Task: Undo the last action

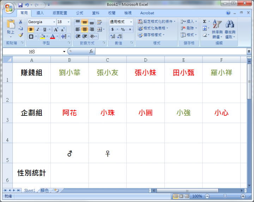Action: click(27, 5)
